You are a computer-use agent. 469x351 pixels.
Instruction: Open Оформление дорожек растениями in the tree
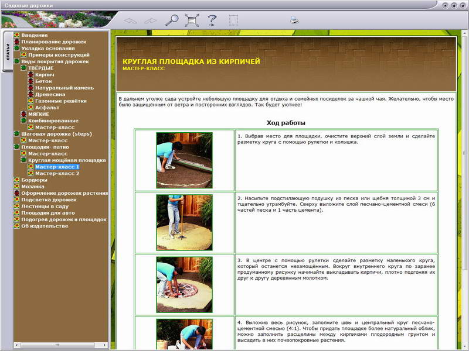click(64, 193)
